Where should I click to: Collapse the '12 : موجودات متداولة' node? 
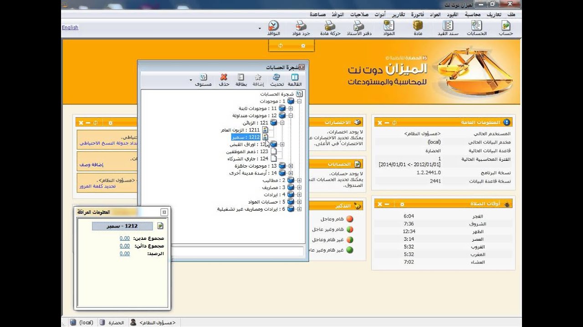pos(291,116)
